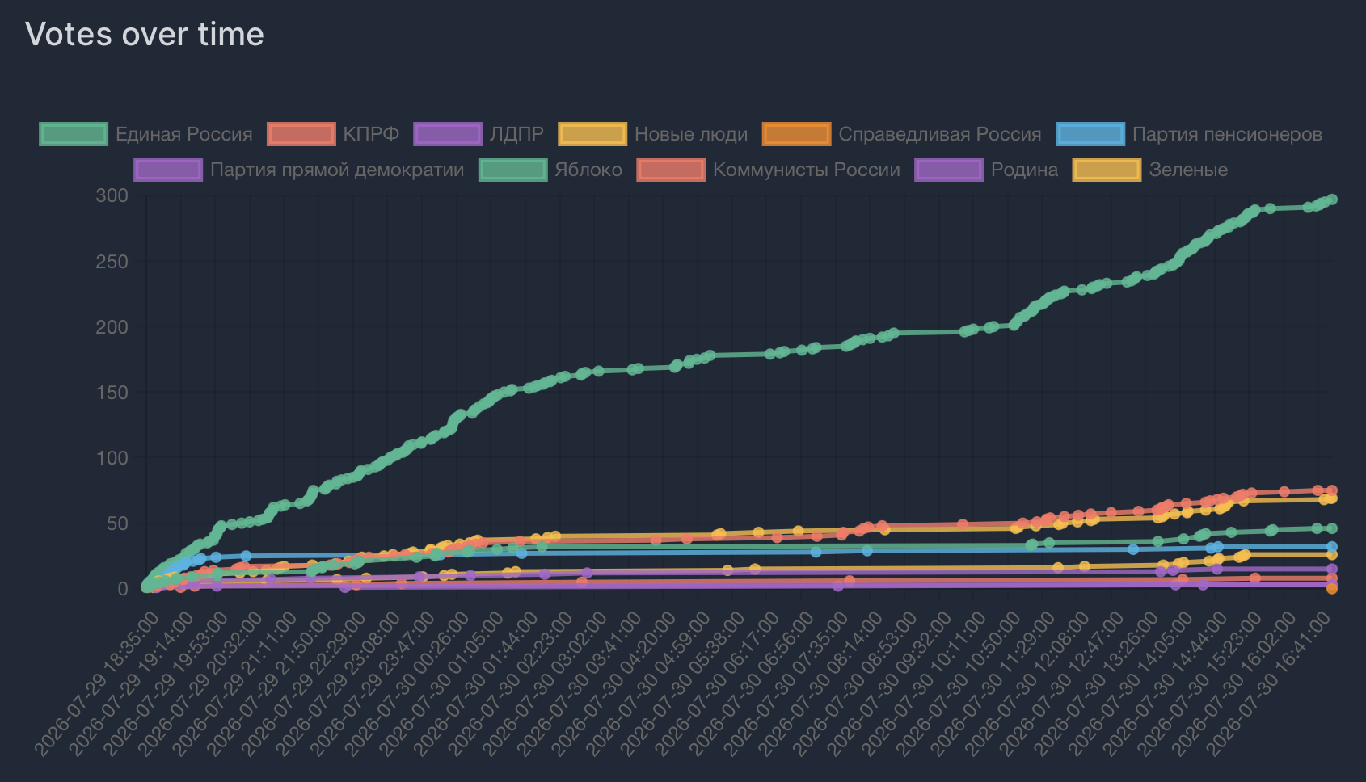Toggle the Родина legend label
This screenshot has height=782, width=1366.
pos(1024,170)
